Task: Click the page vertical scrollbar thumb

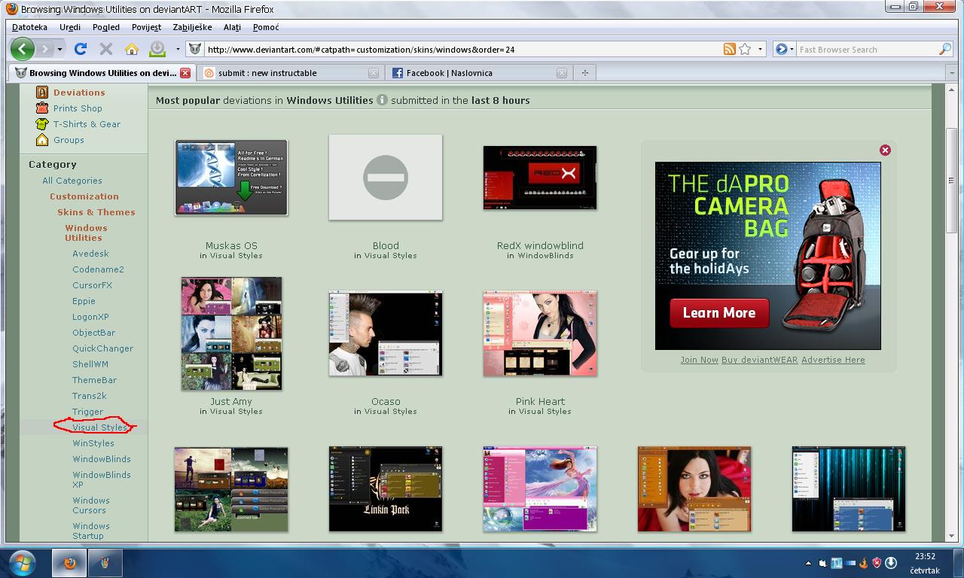Action: (951, 181)
